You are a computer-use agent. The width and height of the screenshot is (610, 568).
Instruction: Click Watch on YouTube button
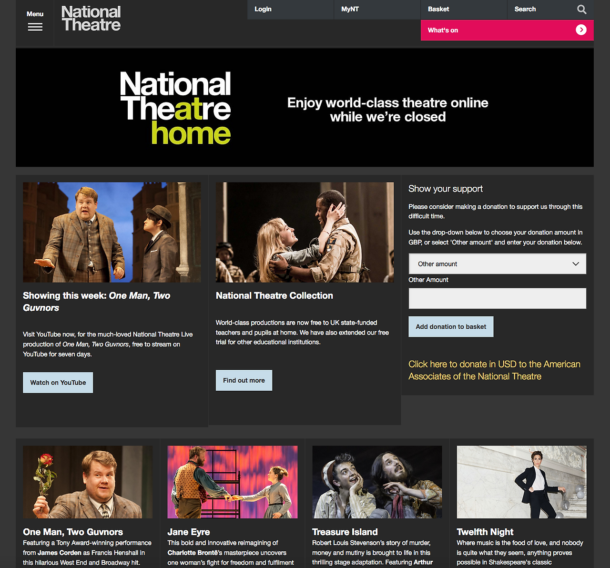point(58,383)
